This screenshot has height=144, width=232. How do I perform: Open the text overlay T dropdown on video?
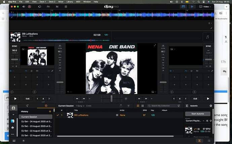69,92
